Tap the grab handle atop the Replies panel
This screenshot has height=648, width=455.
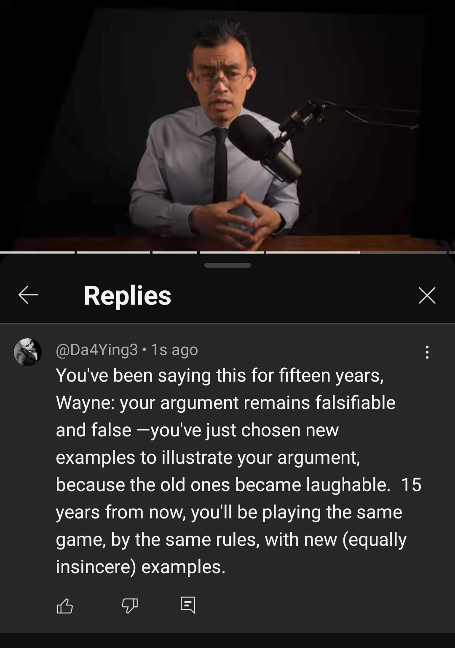227,265
